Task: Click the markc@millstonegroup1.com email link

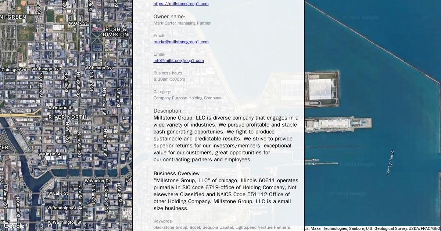Action: tap(181, 42)
